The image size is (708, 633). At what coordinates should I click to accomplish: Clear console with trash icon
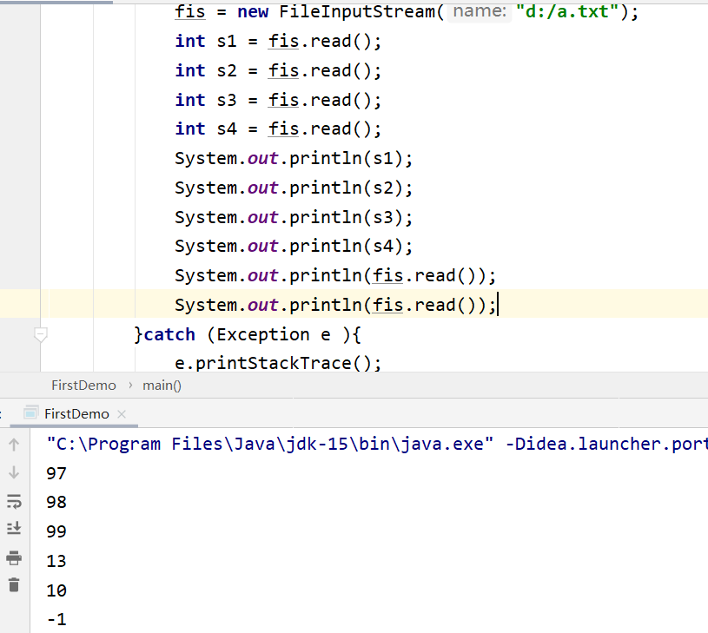pos(14,584)
